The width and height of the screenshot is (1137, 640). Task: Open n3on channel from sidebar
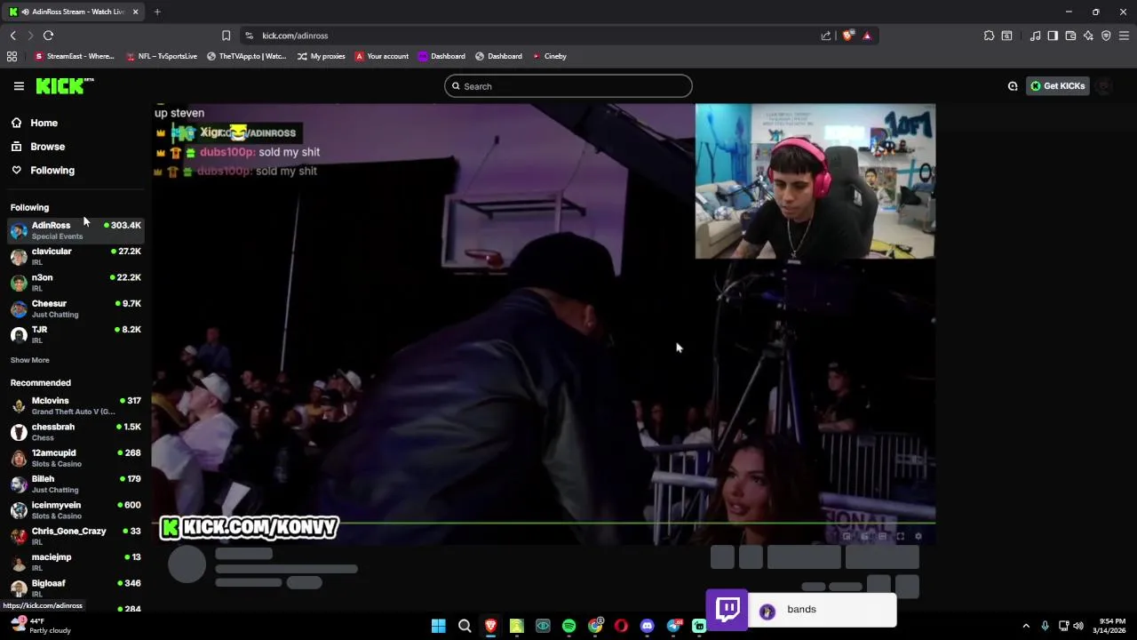pyautogui.click(x=76, y=283)
